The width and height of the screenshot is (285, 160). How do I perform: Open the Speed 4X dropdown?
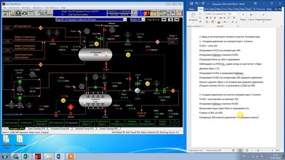click(143, 20)
